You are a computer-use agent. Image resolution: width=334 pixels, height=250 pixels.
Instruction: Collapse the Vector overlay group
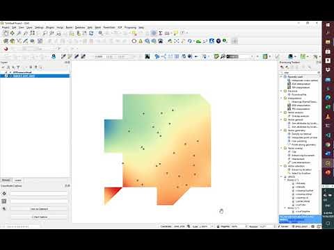[x=281, y=148]
